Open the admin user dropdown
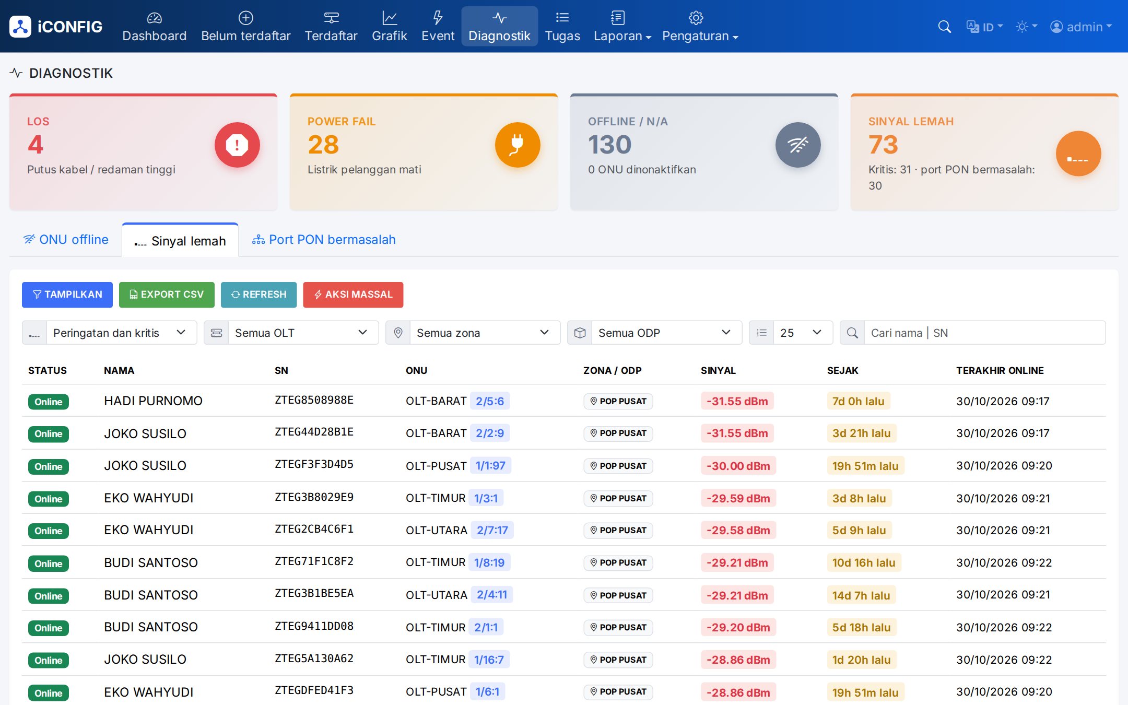The width and height of the screenshot is (1128, 705). tap(1081, 27)
